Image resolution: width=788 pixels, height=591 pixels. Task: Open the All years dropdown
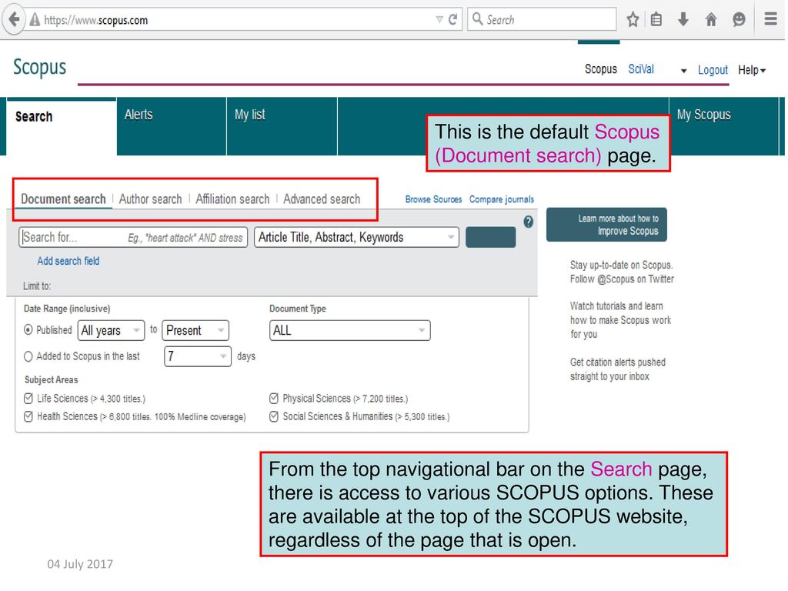(111, 330)
